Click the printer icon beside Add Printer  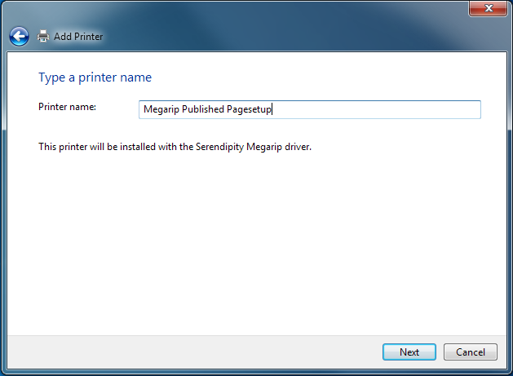[43, 36]
